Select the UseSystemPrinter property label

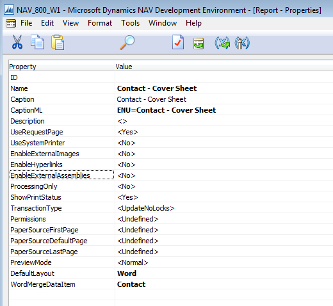coord(38,143)
